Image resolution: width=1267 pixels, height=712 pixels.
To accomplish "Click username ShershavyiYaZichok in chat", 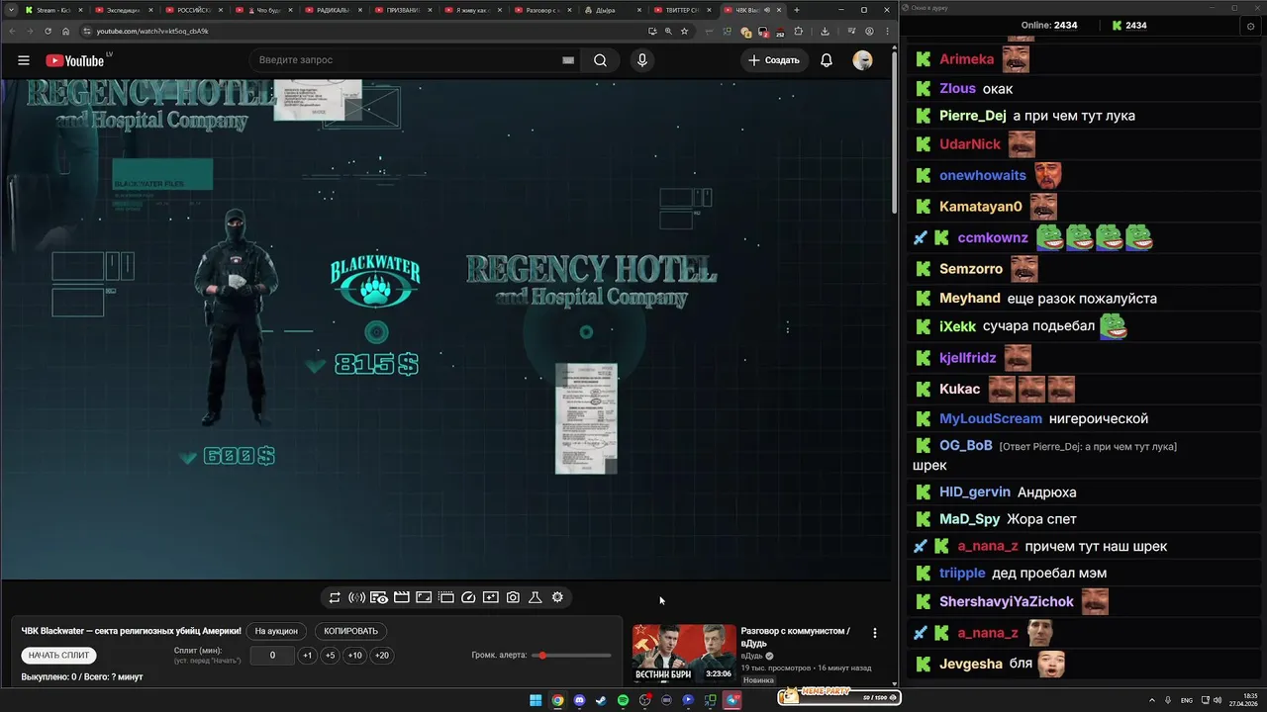I will [1007, 601].
